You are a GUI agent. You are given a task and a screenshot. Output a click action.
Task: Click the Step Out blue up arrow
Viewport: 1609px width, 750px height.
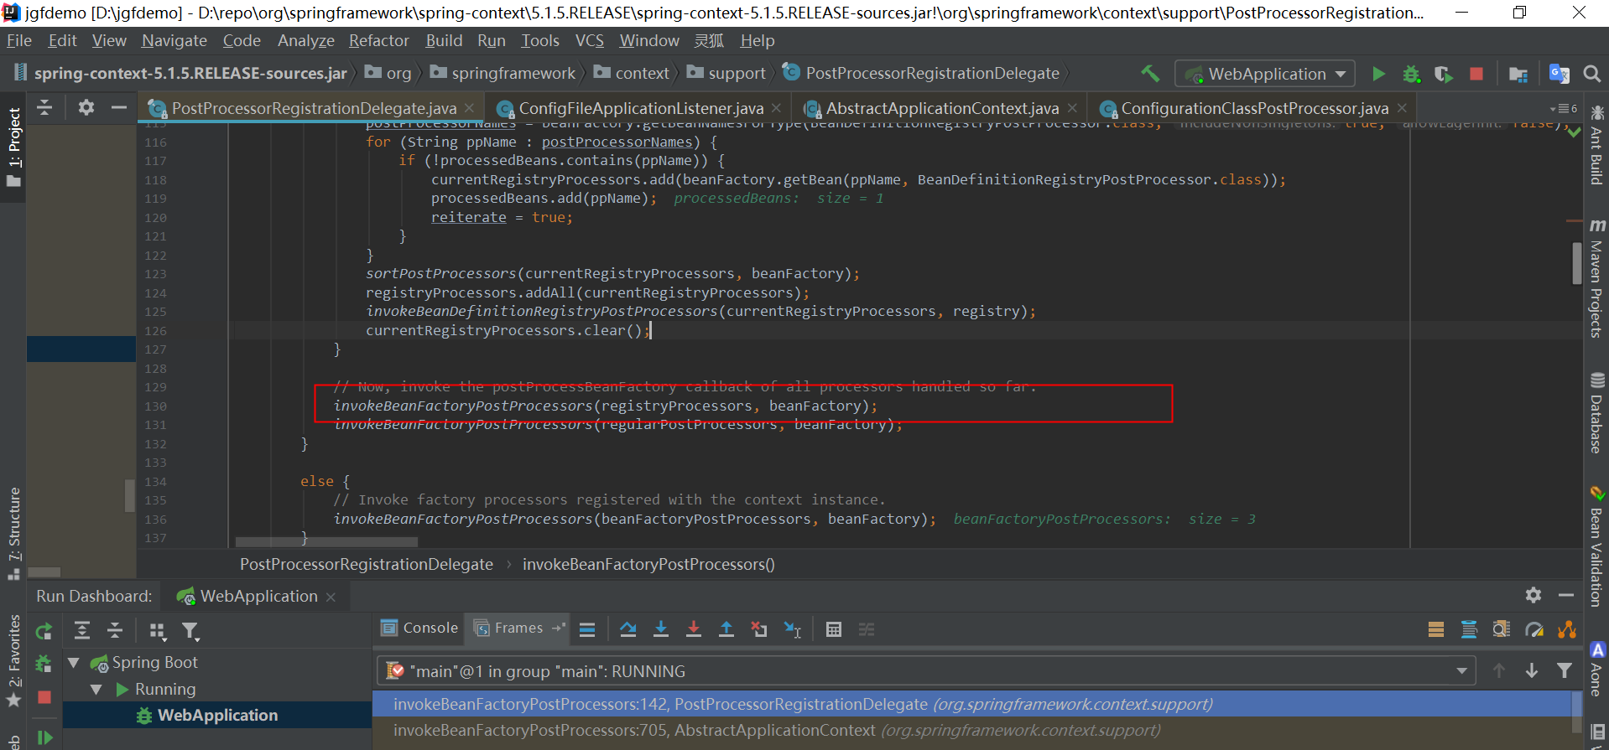(726, 629)
